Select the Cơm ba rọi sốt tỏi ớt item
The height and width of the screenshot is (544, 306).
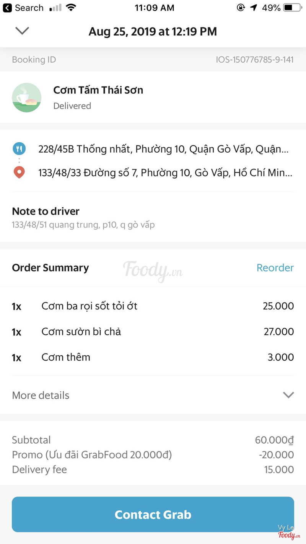tap(89, 306)
